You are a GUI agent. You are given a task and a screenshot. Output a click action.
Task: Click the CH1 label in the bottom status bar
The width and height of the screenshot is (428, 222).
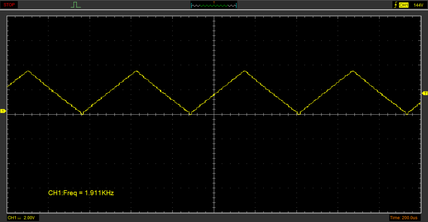pos(12,218)
